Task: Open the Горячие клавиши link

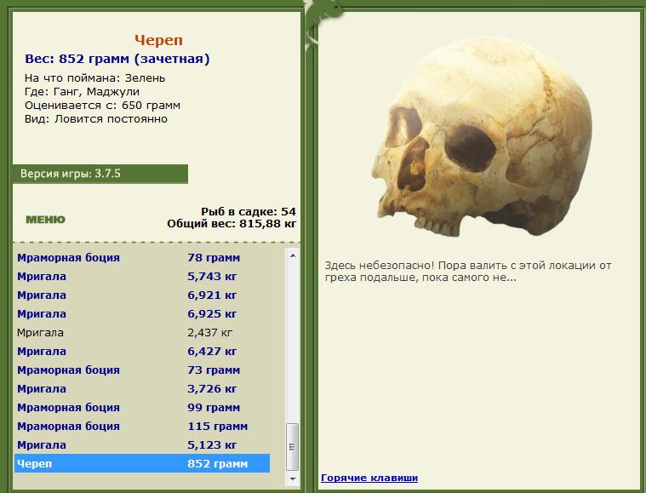Action: click(x=369, y=478)
